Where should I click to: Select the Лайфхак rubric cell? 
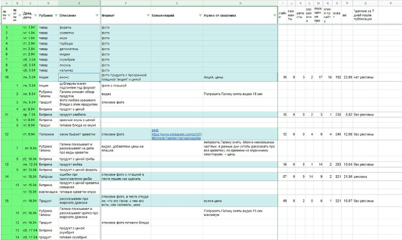coord(48,177)
